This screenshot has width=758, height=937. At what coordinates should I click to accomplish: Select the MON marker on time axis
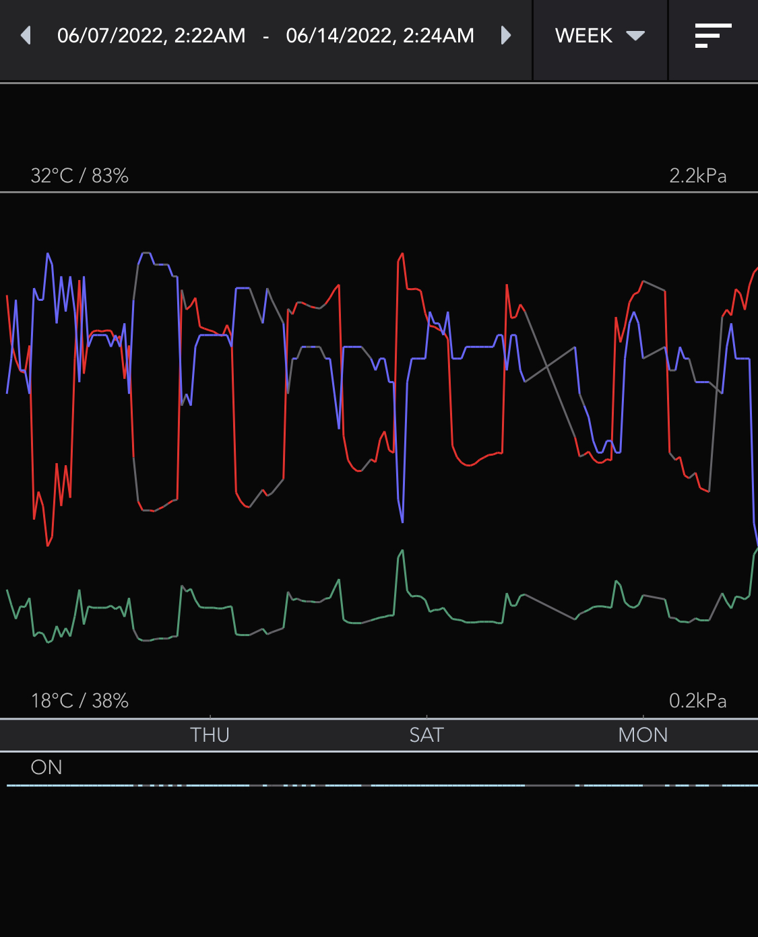pyautogui.click(x=643, y=734)
